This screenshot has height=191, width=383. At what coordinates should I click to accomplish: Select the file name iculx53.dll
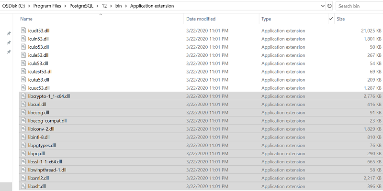click(38, 64)
